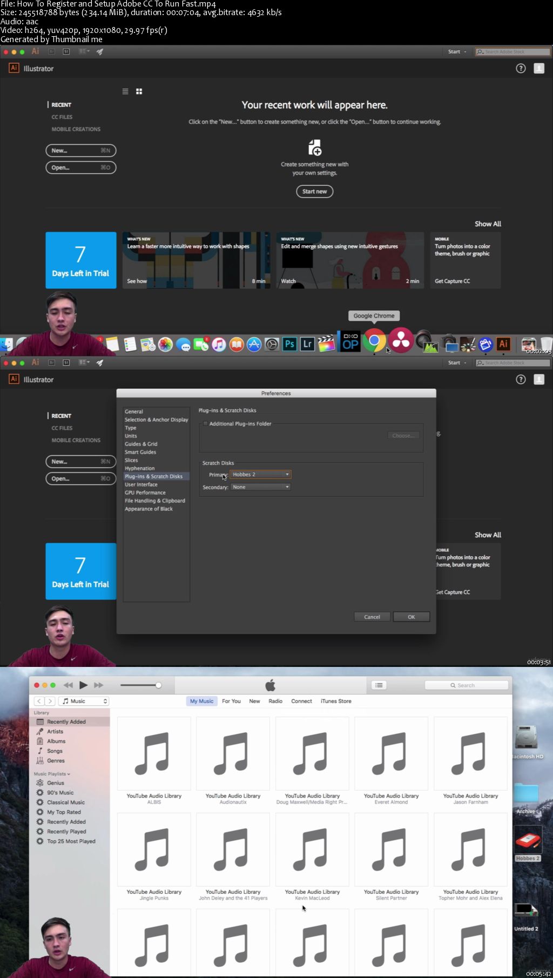
Task: Click the Illustrator Ai dock icon
Action: pyautogui.click(x=503, y=344)
